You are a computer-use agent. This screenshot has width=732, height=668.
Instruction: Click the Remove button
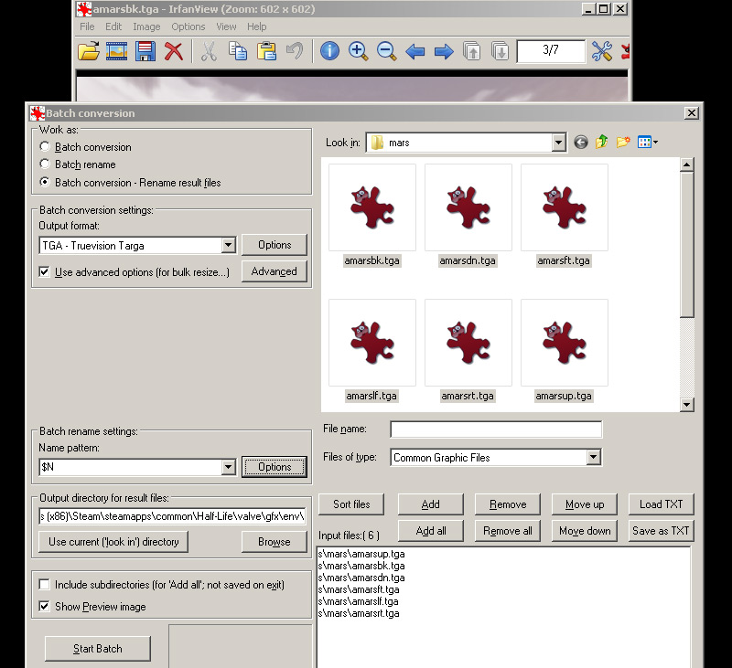tap(508, 504)
